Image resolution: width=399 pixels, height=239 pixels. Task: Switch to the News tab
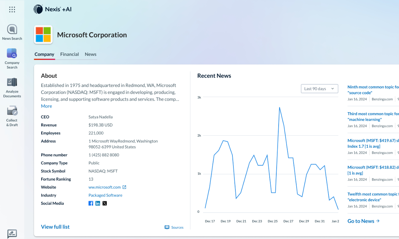(90, 54)
